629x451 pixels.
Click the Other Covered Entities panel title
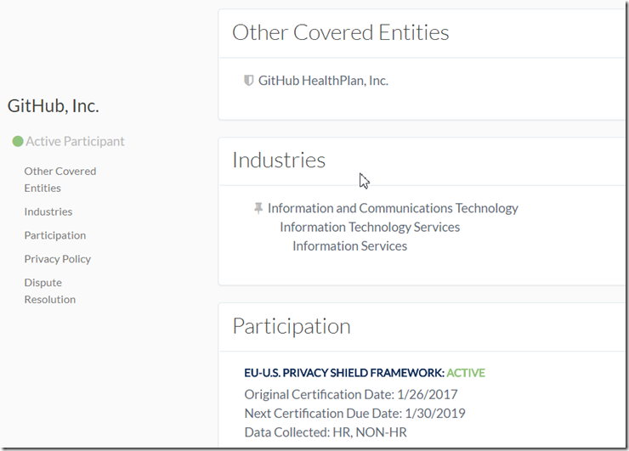pyautogui.click(x=340, y=32)
